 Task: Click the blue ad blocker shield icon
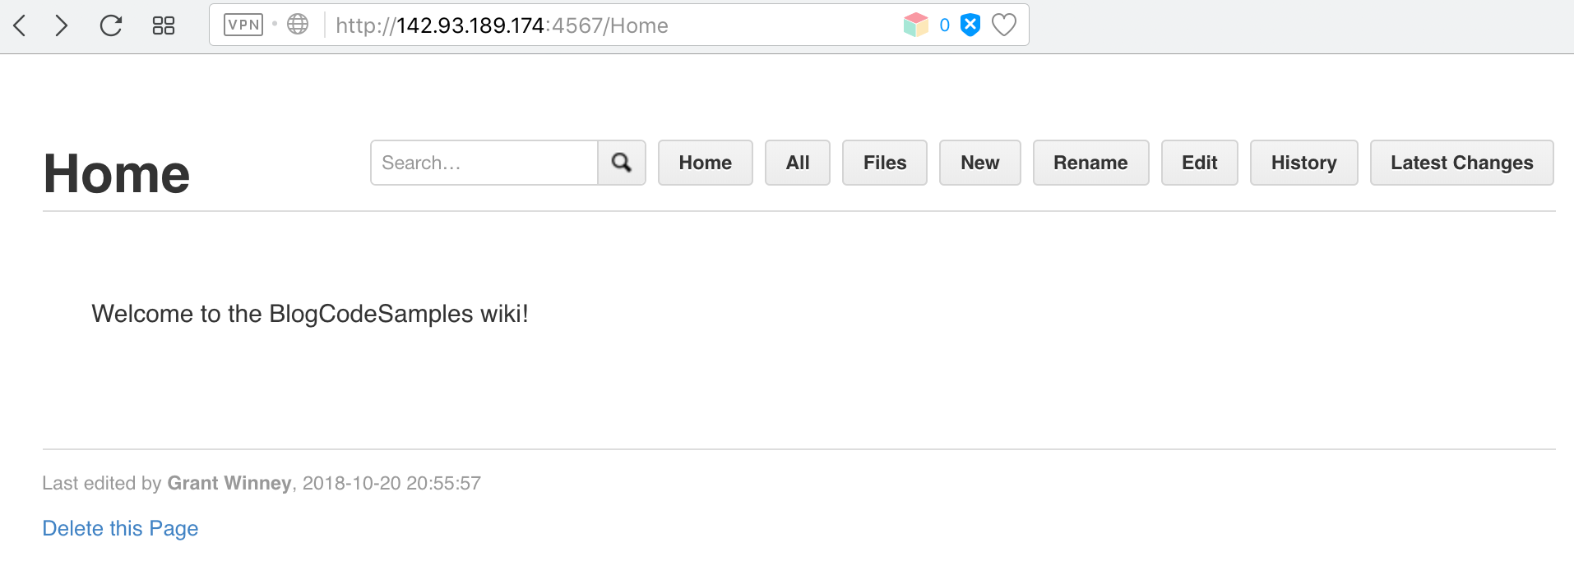(970, 25)
